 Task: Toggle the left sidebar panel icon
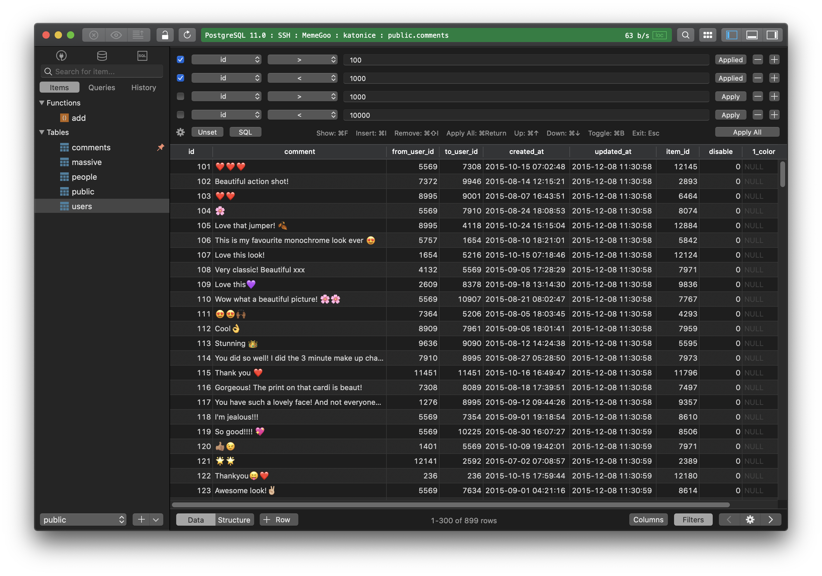tap(731, 35)
